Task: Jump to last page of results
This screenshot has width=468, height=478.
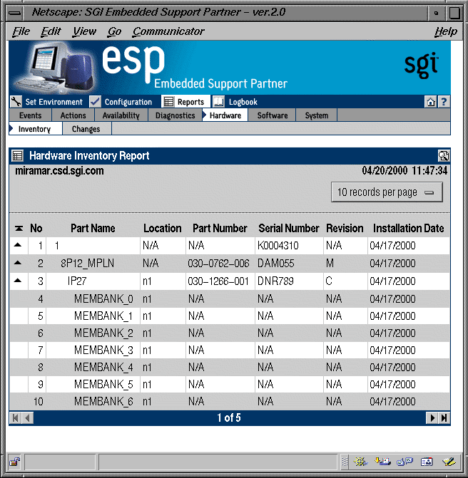Action: [444, 418]
